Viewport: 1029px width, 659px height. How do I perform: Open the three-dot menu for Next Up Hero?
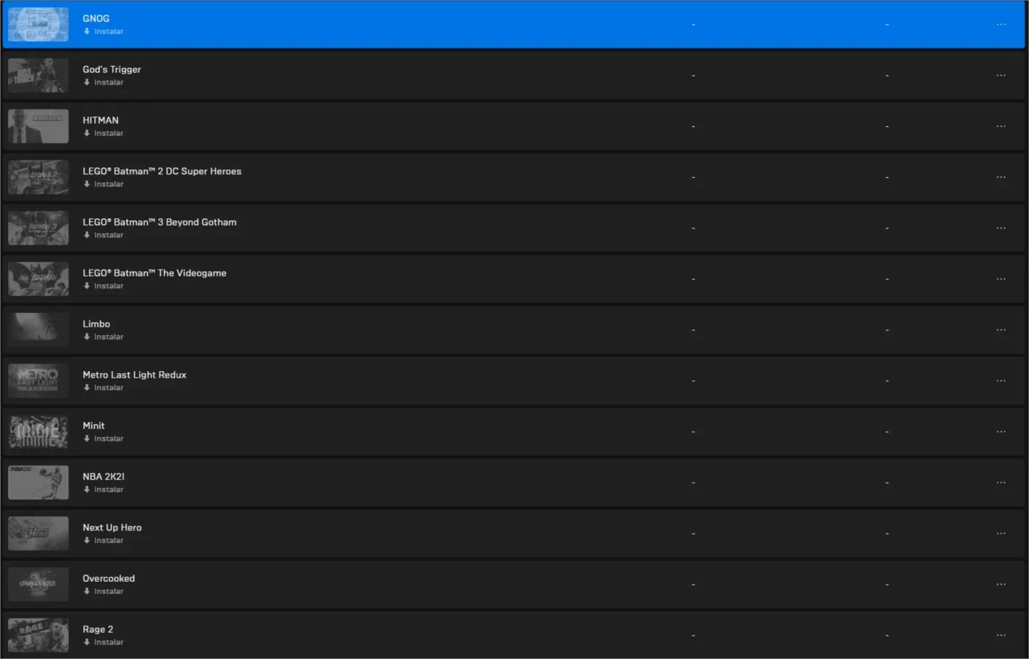pyautogui.click(x=1000, y=533)
